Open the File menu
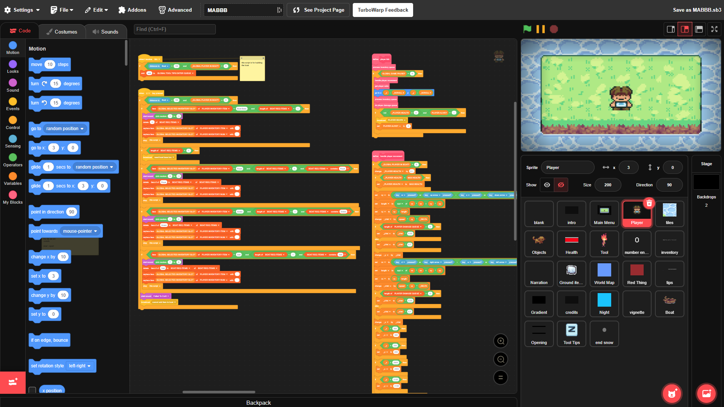The height and width of the screenshot is (407, 724). (x=62, y=10)
